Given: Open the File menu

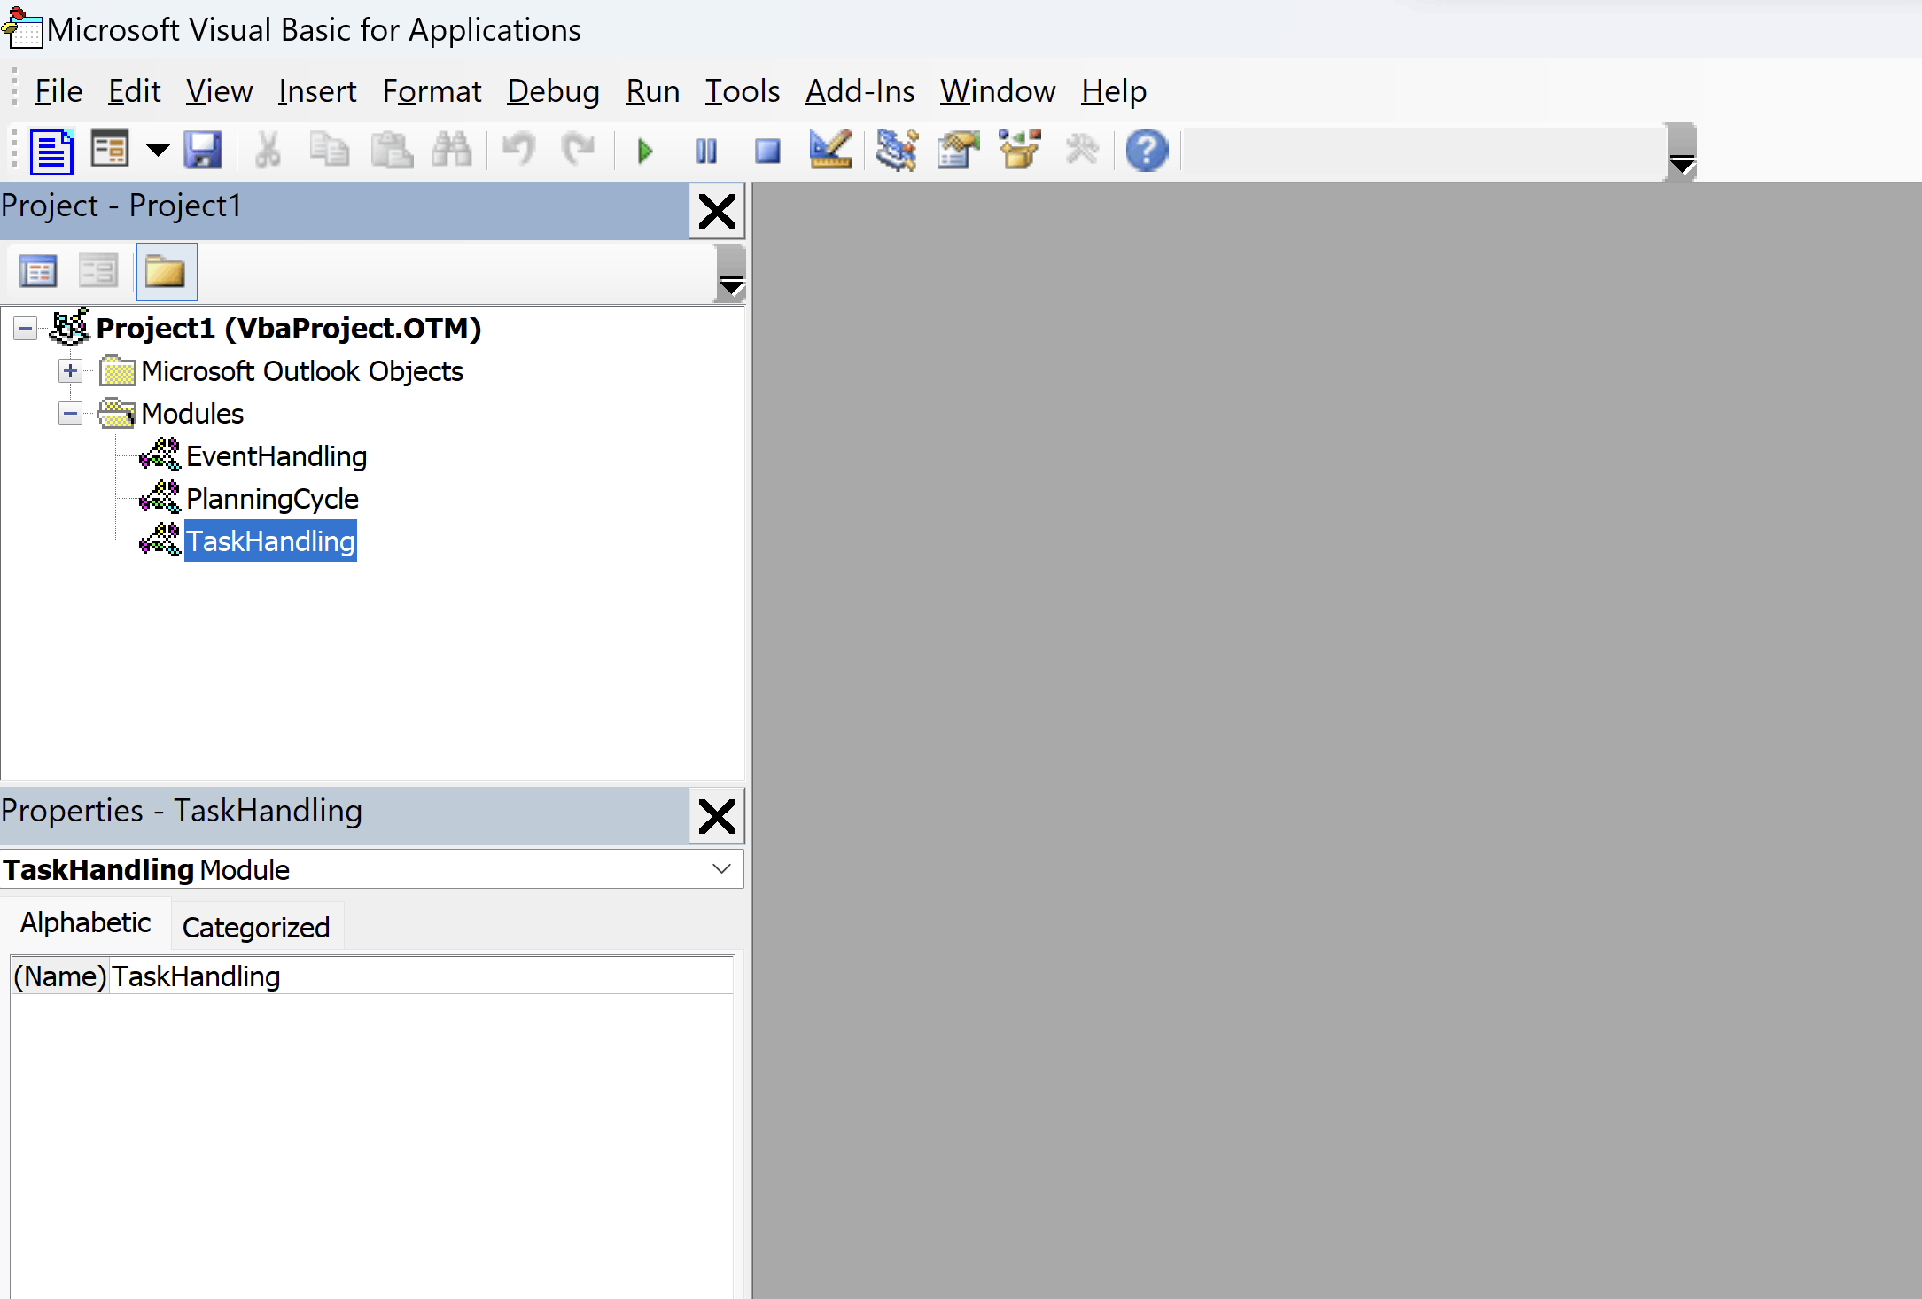Looking at the screenshot, I should (58, 91).
